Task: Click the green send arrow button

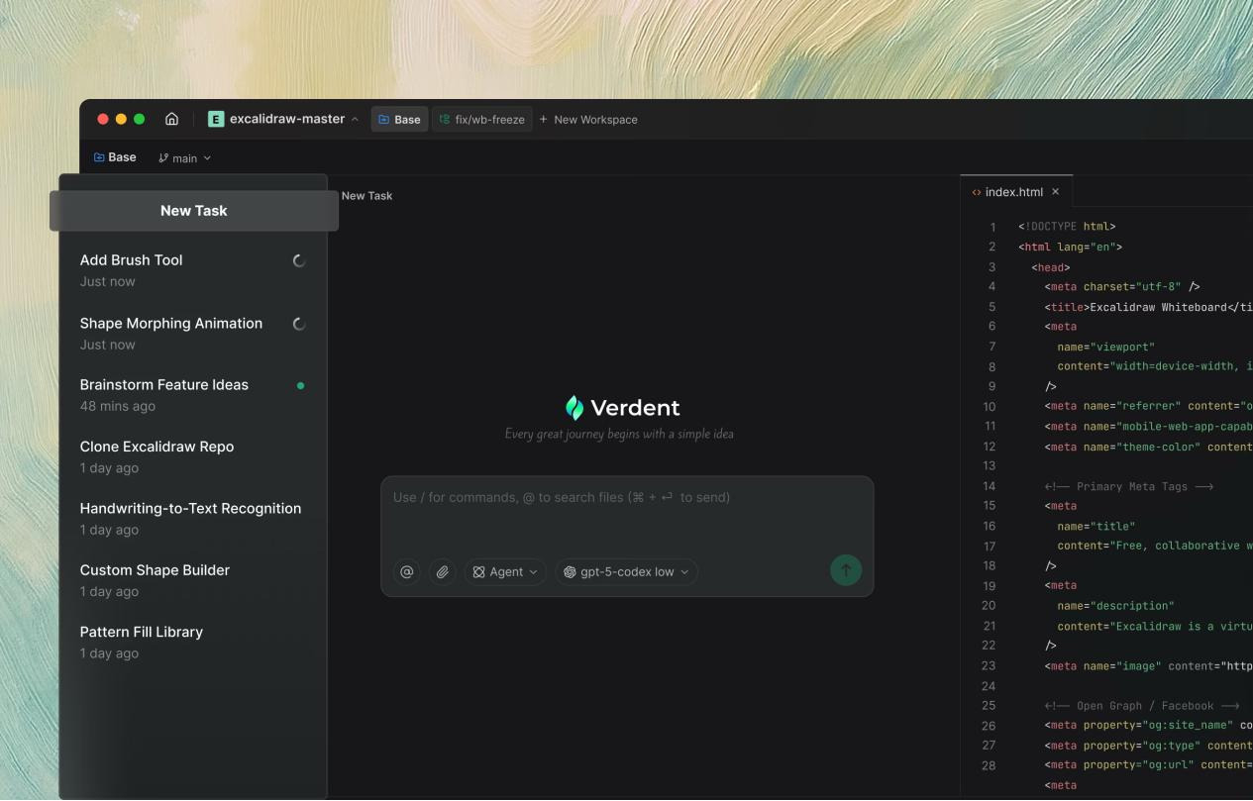Action: tap(845, 569)
